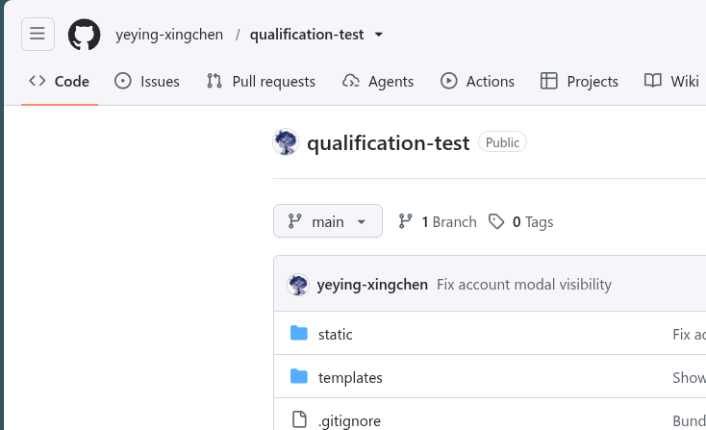Screen dimensions: 706x430
Task: Click the branch icon beside 1 Branch
Action: [x=405, y=221]
